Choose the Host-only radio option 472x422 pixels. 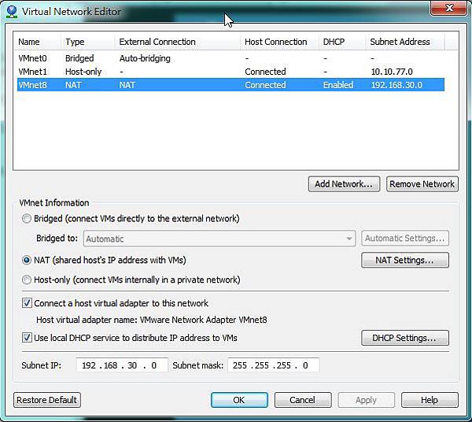pos(27,279)
